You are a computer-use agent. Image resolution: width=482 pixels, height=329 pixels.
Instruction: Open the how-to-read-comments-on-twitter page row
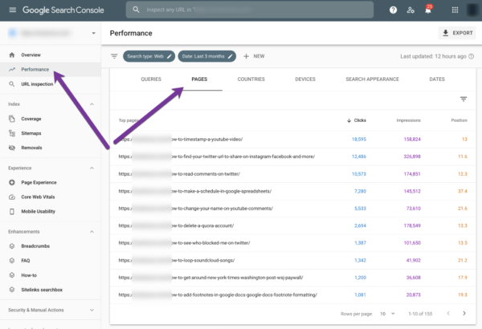pos(293,174)
